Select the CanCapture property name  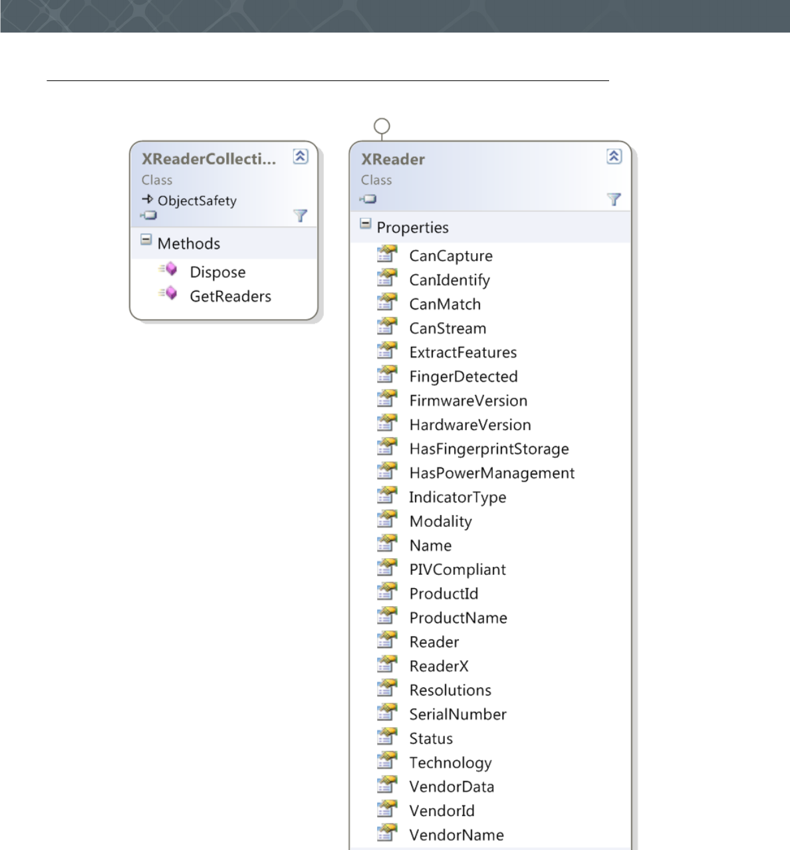point(451,257)
